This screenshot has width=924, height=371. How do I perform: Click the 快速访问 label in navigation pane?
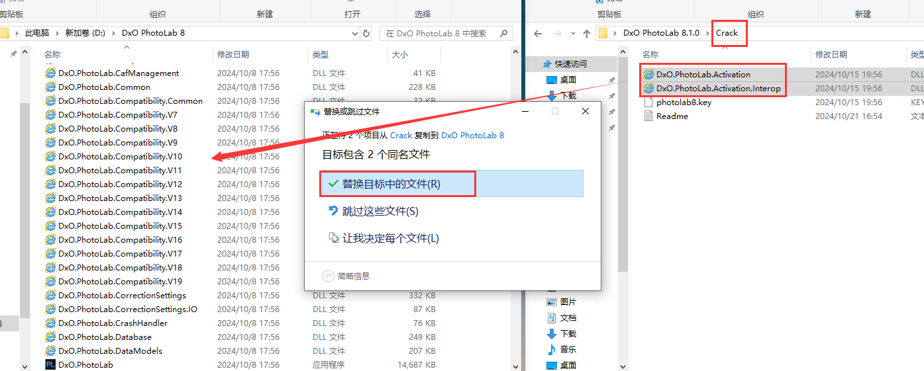[x=571, y=64]
